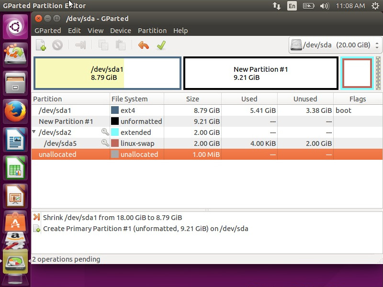Open LibreOffice Writer from launcher

[x=15, y=140]
